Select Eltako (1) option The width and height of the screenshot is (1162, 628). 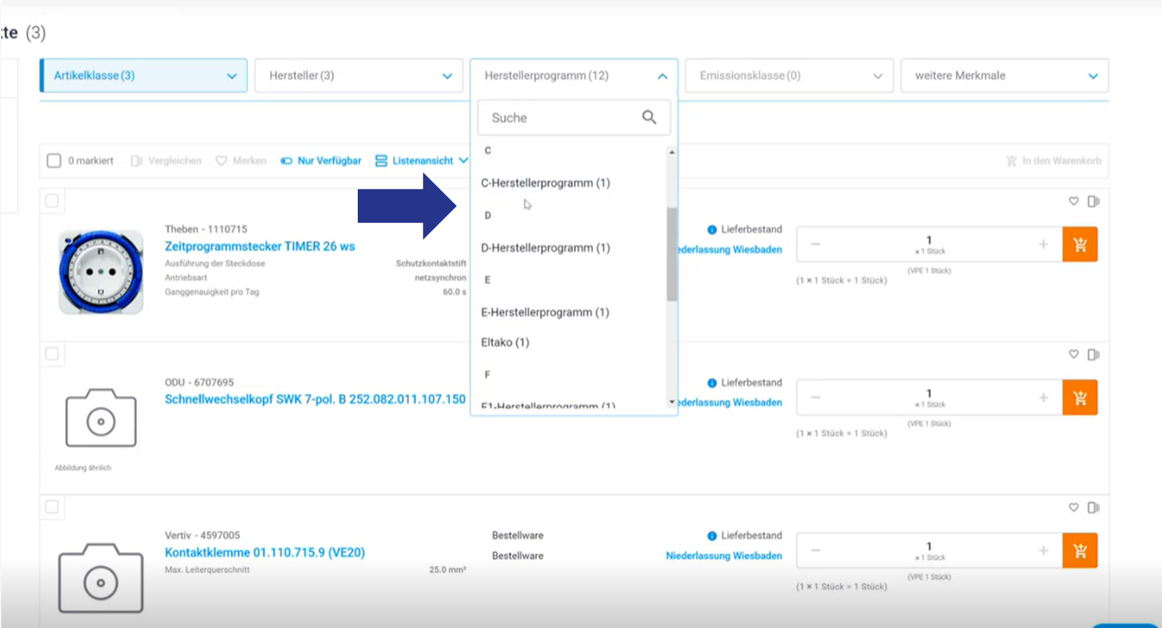coord(505,342)
